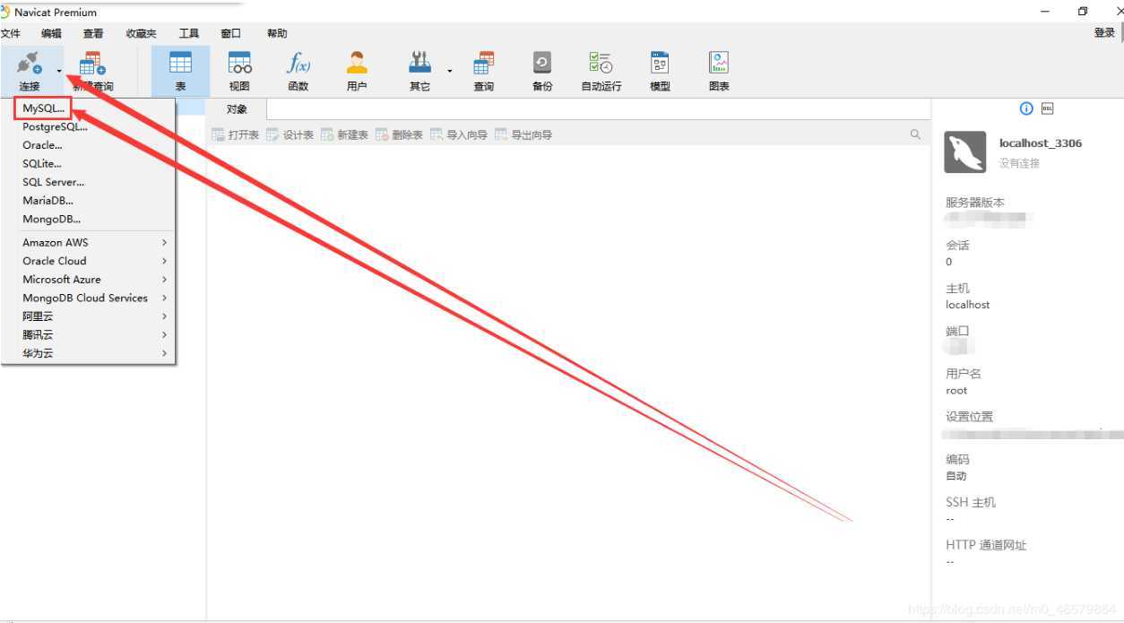
Task: Restore the window with the maximize button
Action: click(1083, 12)
